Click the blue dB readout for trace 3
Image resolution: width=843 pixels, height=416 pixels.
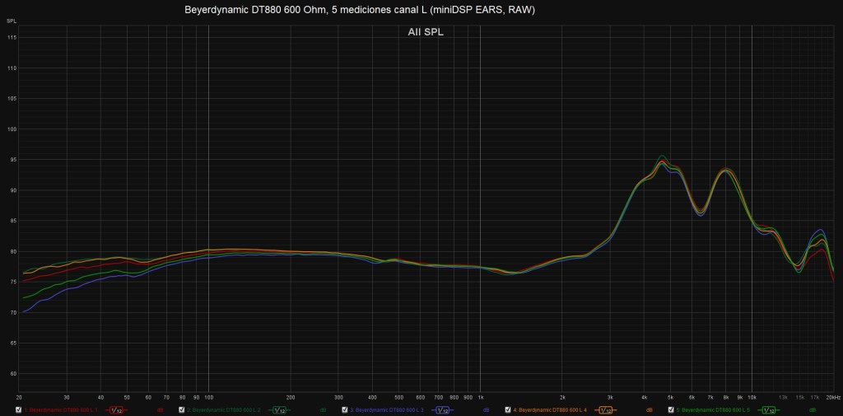coord(486,409)
